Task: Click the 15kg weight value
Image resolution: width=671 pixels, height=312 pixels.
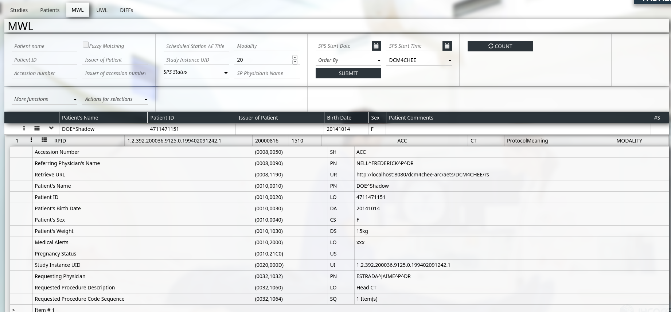Action: click(x=362, y=231)
